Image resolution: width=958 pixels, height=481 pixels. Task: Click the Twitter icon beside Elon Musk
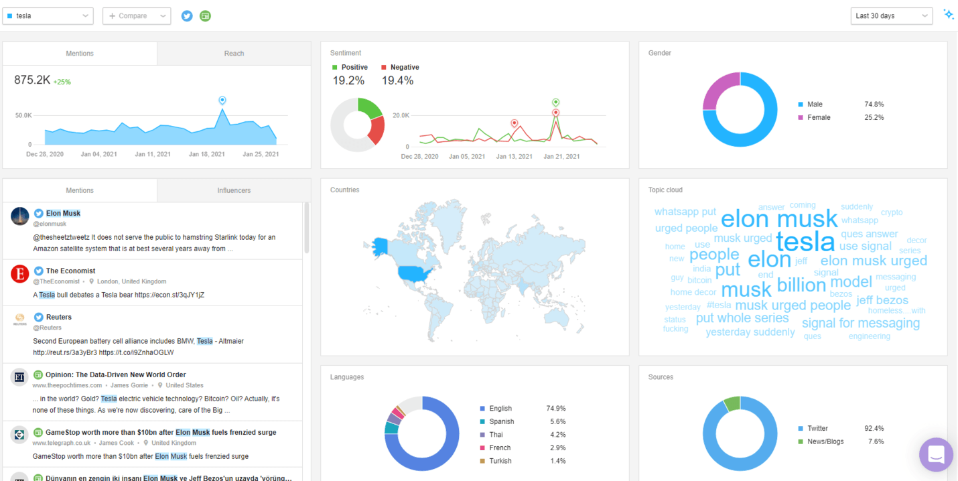pos(39,213)
